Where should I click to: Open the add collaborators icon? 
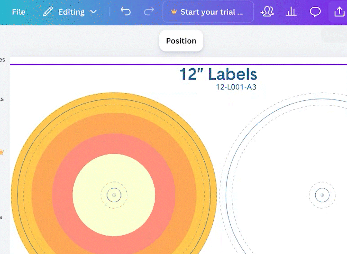tap(267, 12)
